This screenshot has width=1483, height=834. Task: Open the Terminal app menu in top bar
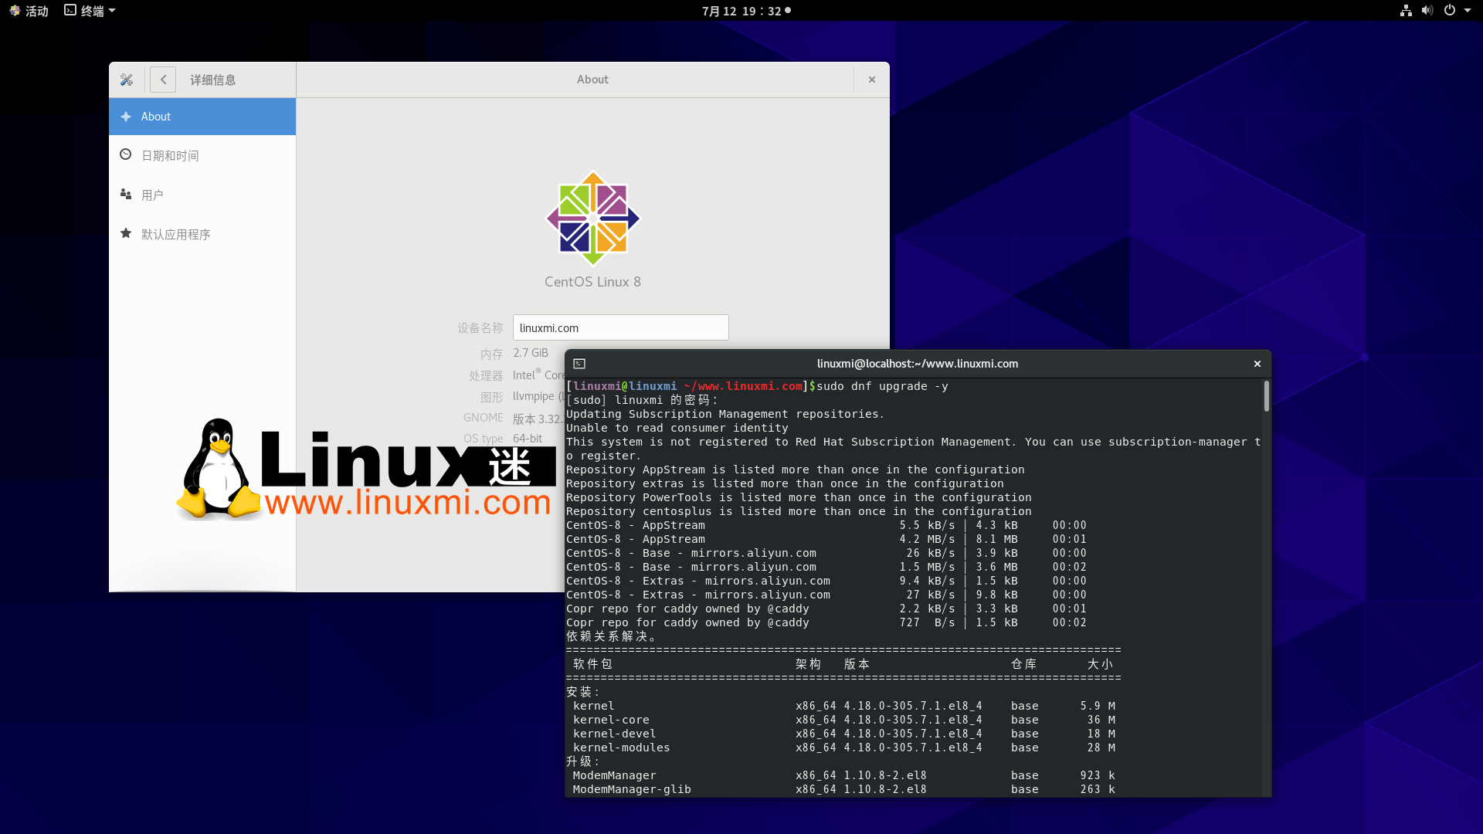[x=90, y=11]
